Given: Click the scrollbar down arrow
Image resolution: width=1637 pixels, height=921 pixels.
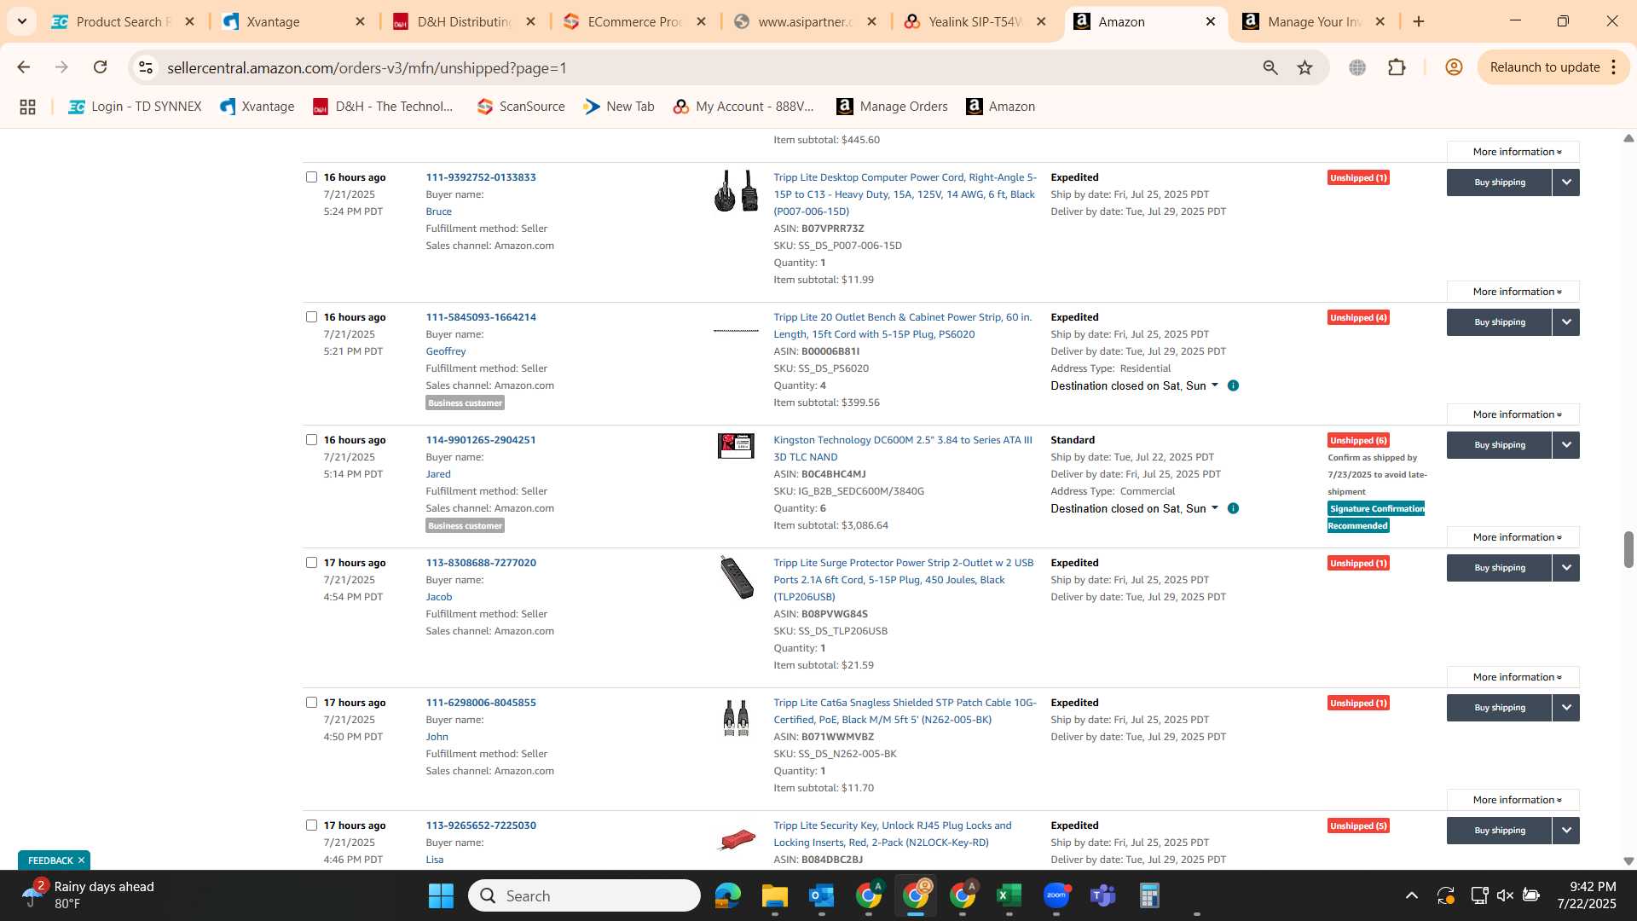Looking at the screenshot, I should (x=1628, y=861).
